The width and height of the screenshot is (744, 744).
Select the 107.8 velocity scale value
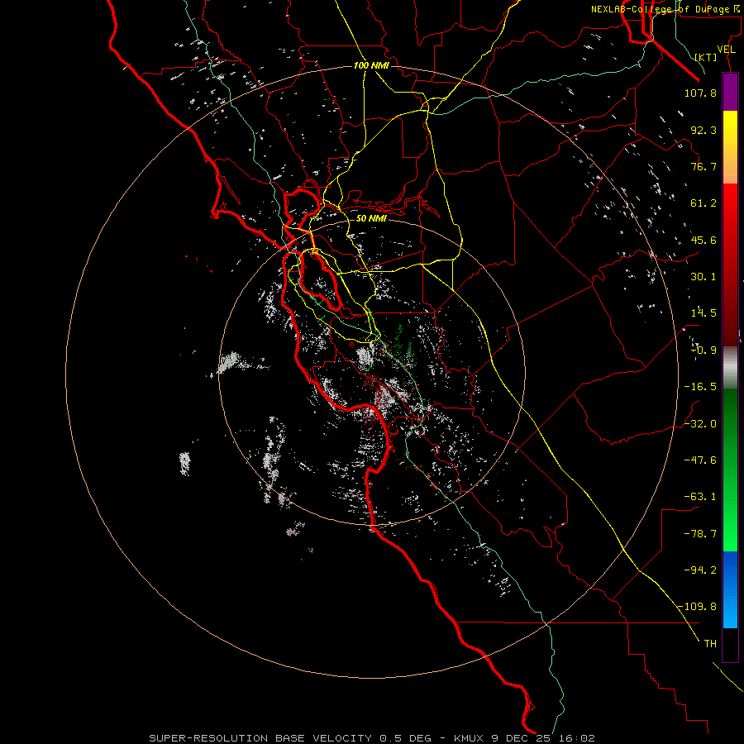click(700, 93)
